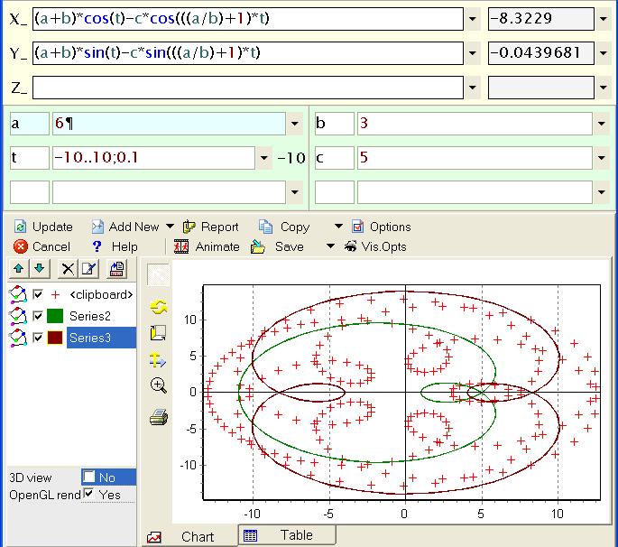This screenshot has width=618, height=547.
Task: Disable the OpenGL rendering checkbox
Action: [x=88, y=495]
